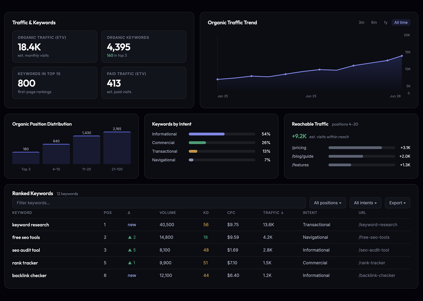Click the Filter keywords input field
Screen dimensions: 423x301
[x=159, y=203]
